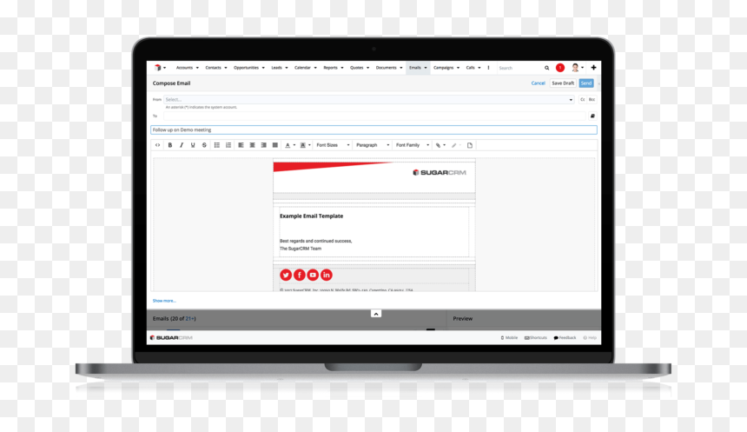Expand the Calls dropdown arrow
The image size is (747, 432).
[479, 68]
